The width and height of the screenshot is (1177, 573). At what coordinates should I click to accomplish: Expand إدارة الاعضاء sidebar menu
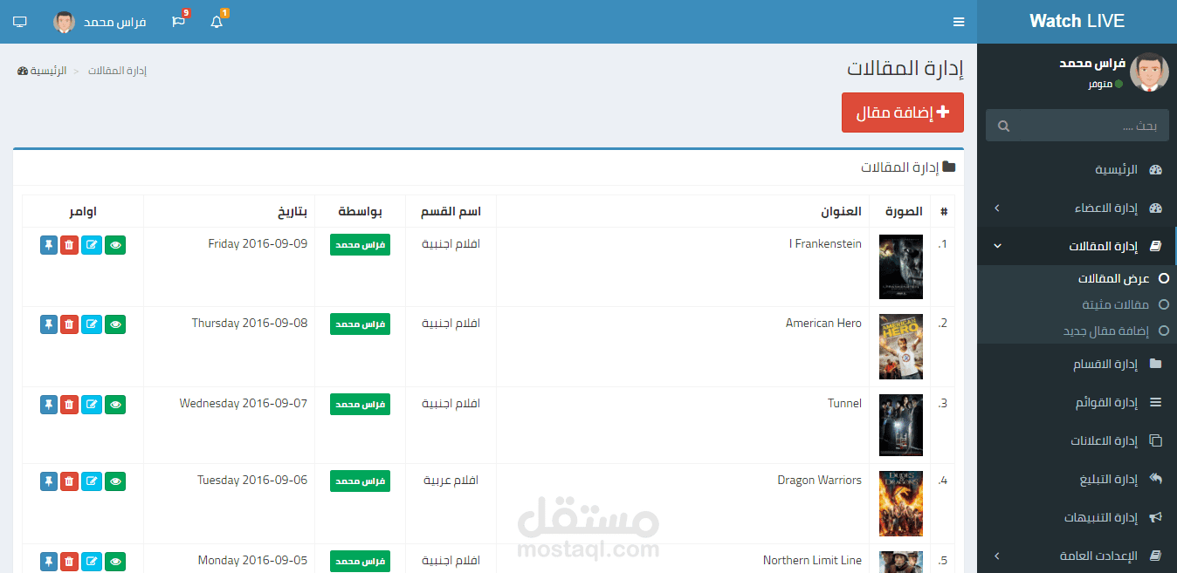[x=1077, y=208]
